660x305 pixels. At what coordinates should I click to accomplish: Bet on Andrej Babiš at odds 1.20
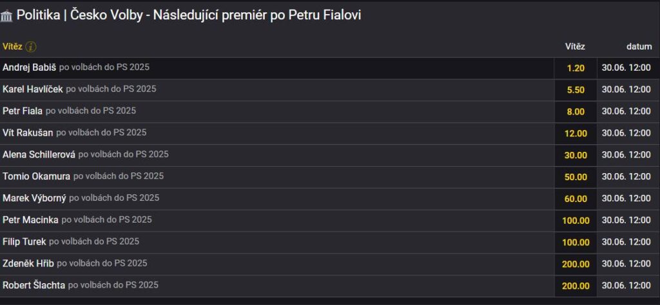pos(575,68)
